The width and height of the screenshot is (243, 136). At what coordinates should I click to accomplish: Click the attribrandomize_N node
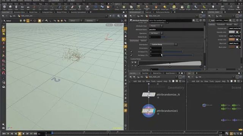tap(148, 94)
